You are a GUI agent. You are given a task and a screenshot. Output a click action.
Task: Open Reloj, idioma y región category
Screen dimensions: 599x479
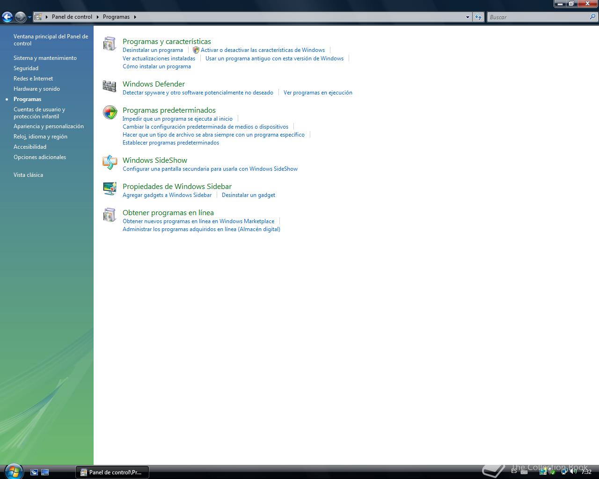coord(40,137)
